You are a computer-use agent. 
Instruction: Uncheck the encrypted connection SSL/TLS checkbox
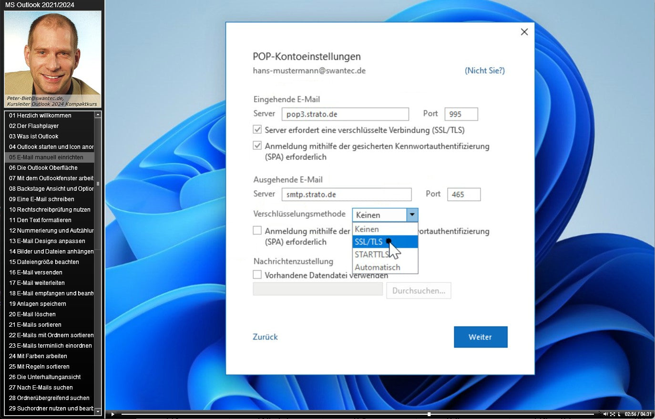257,130
